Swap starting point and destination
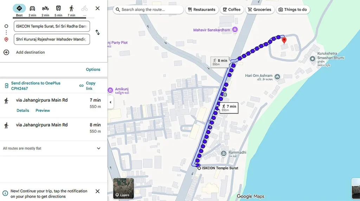Viewport: 360px width, 201px height. (x=98, y=32)
